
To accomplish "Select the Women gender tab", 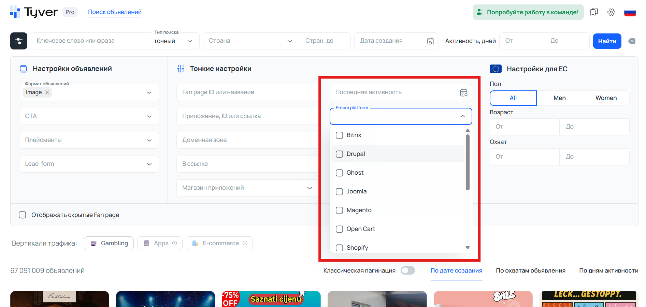I will pos(606,98).
